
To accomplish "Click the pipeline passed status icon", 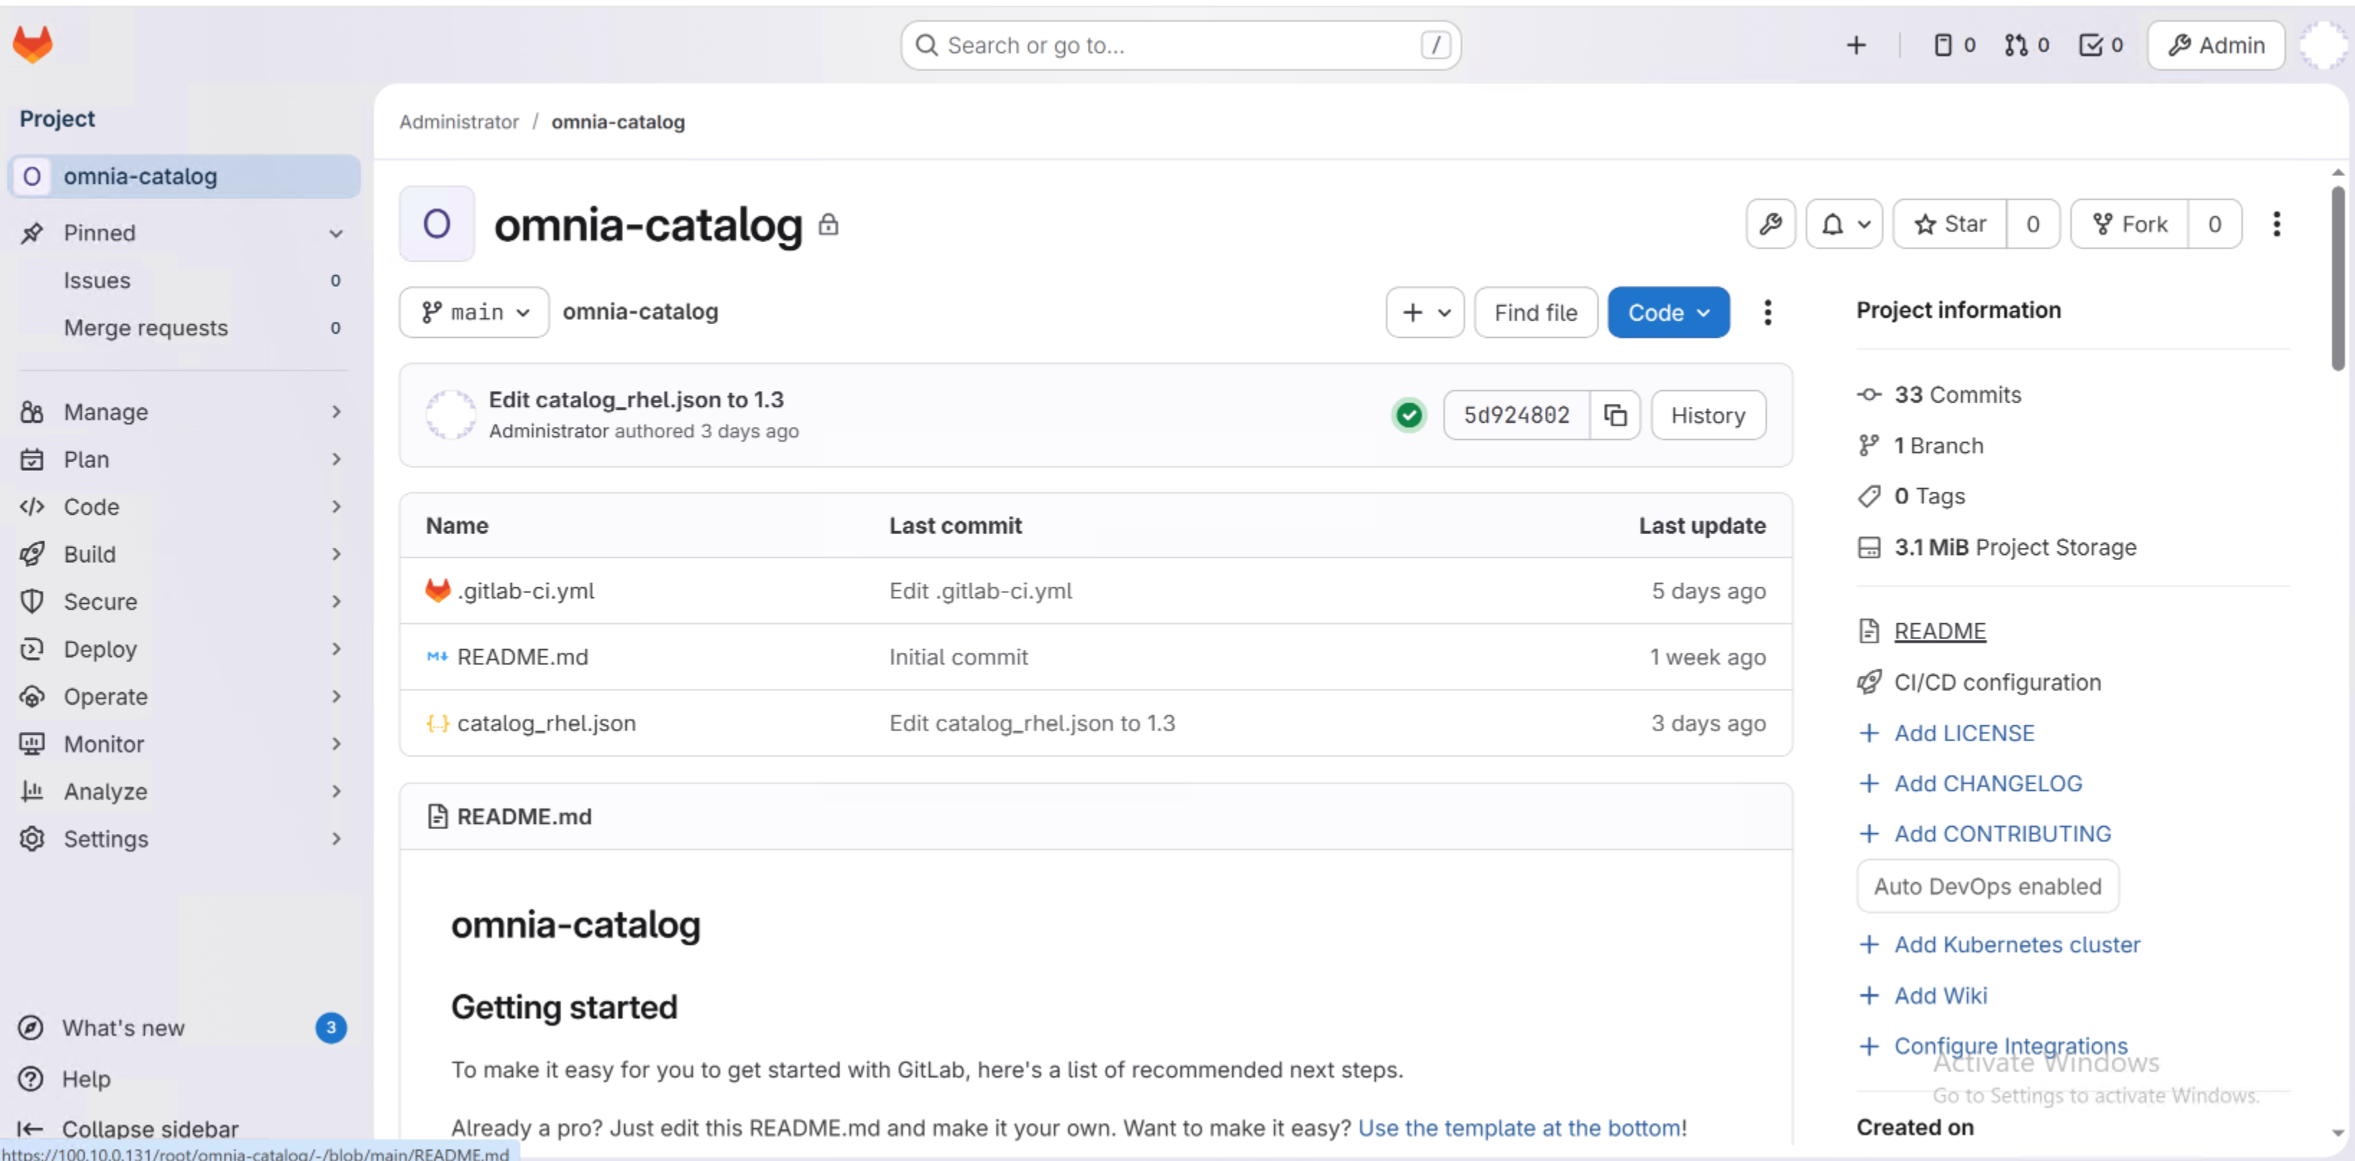I will click(x=1409, y=415).
